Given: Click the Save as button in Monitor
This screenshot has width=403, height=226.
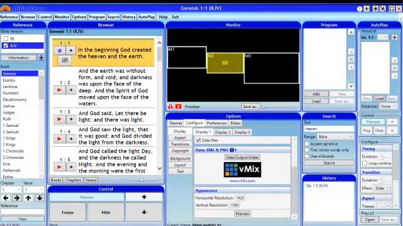Looking at the screenshot, I should point(251,106).
